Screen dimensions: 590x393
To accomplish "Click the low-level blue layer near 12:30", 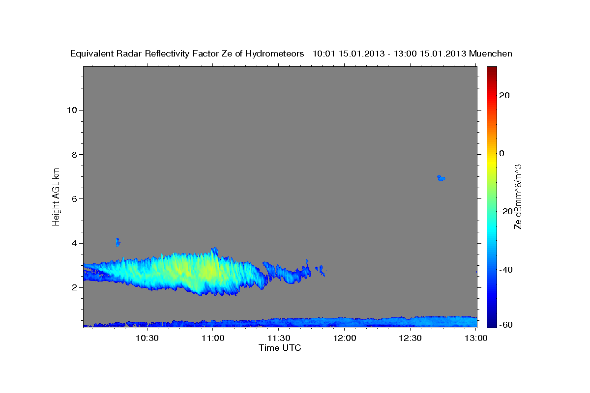I will (x=411, y=322).
